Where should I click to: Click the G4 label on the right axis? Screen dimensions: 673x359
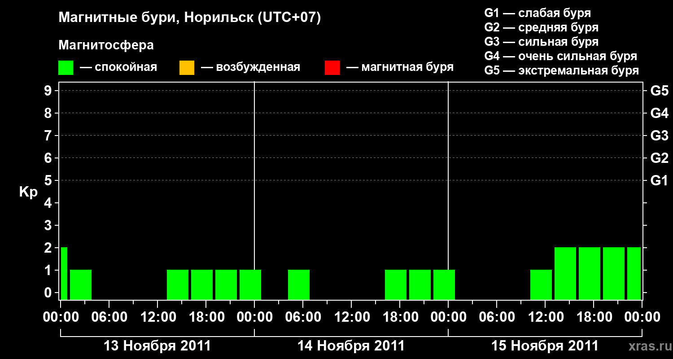[660, 114]
